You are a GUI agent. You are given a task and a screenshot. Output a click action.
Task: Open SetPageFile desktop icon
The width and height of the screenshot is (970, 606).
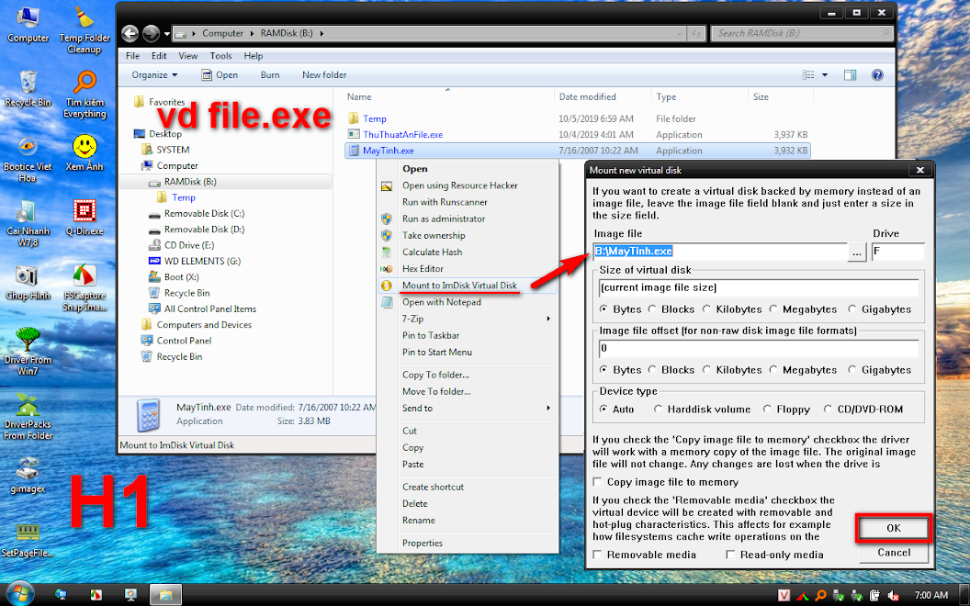pyautogui.click(x=28, y=540)
